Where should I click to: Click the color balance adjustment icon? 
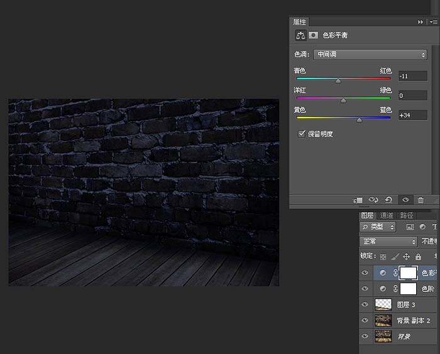pyautogui.click(x=300, y=35)
